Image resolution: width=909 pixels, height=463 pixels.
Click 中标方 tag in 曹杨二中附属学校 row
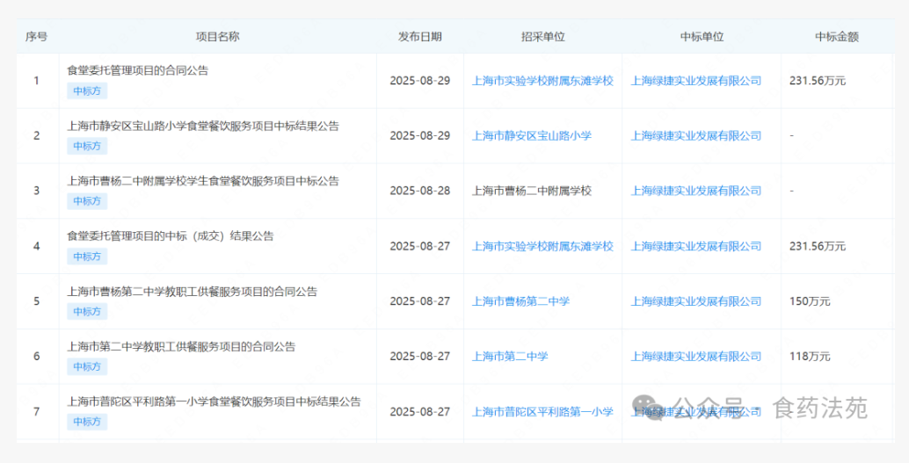87,201
